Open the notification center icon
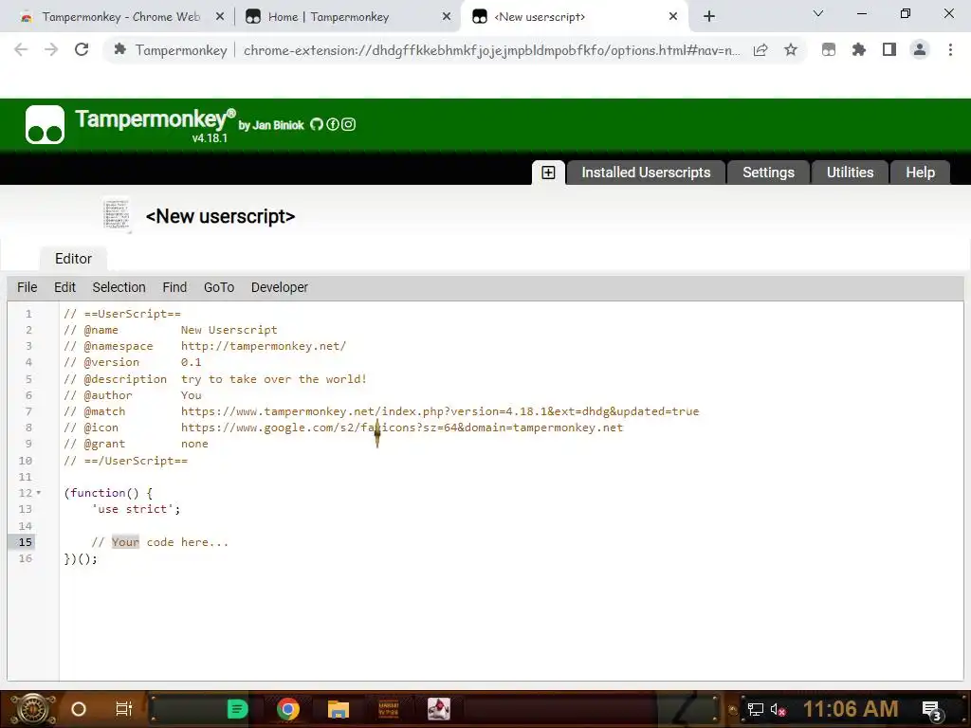Image resolution: width=971 pixels, height=728 pixels. 933,710
